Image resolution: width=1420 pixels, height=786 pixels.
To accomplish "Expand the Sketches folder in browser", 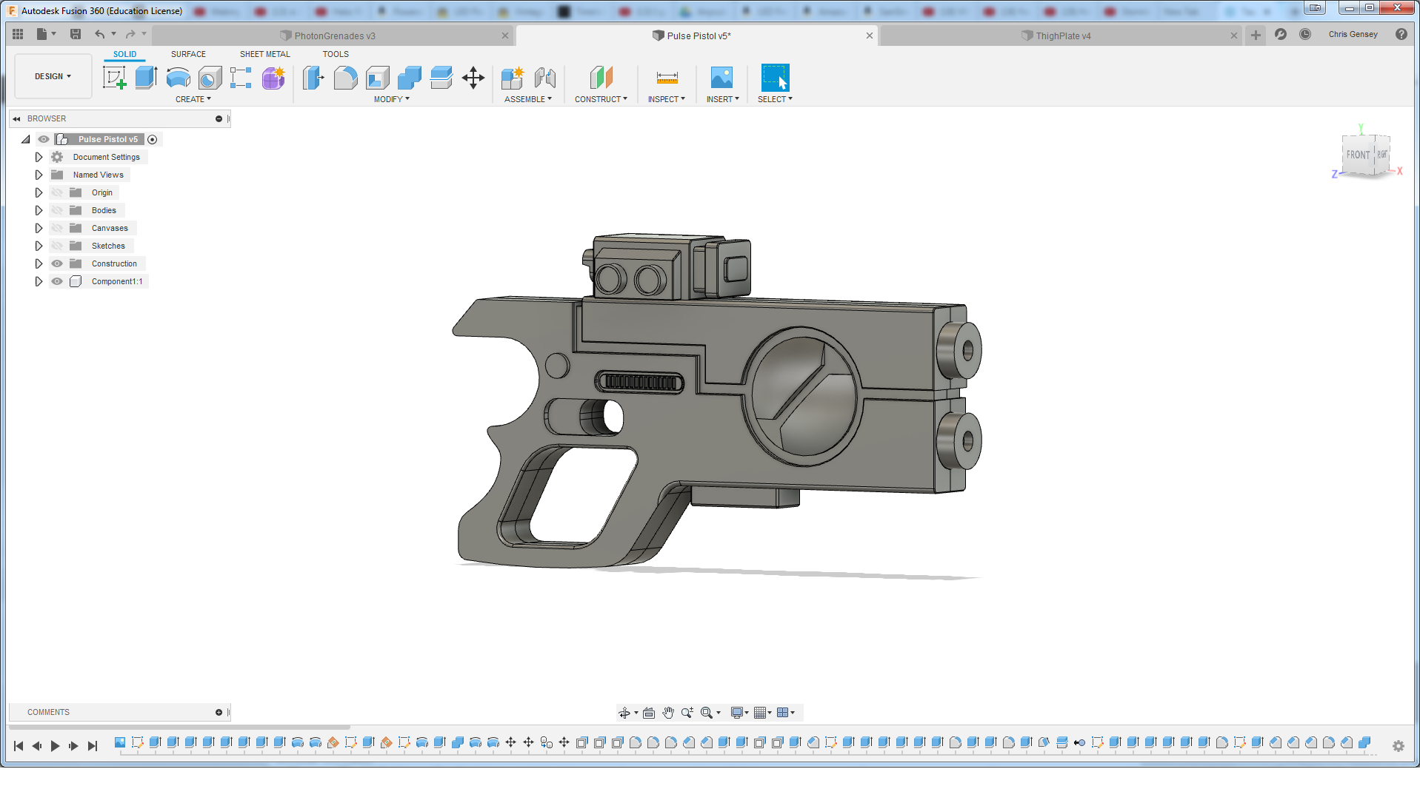I will pos(39,245).
